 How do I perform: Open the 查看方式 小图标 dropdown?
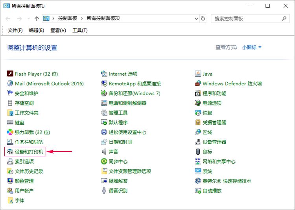click(252, 47)
